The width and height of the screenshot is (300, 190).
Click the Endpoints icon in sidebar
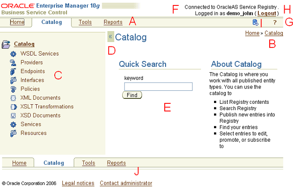click(x=13, y=72)
